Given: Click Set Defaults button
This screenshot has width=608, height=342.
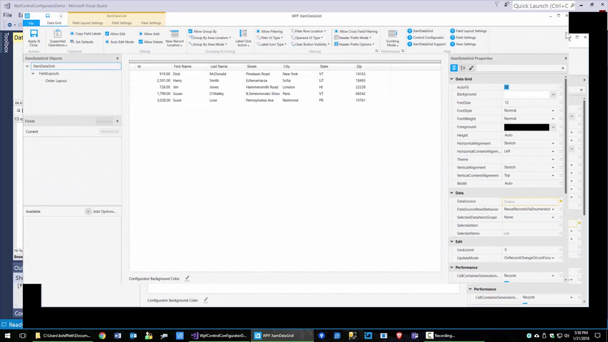Looking at the screenshot, I should 81,42.
